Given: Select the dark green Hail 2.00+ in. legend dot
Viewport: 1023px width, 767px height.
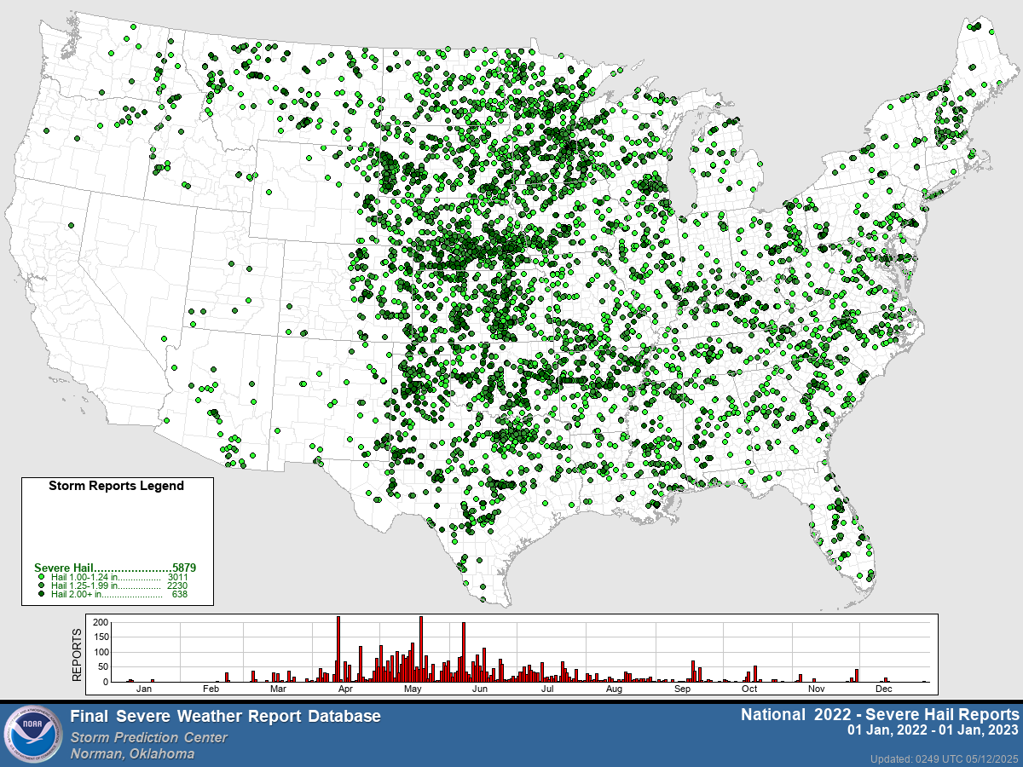Looking at the screenshot, I should pos(41,594).
